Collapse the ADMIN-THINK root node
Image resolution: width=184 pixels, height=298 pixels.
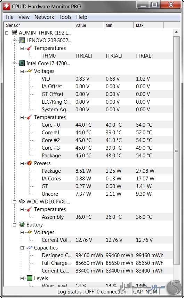tap(7, 33)
